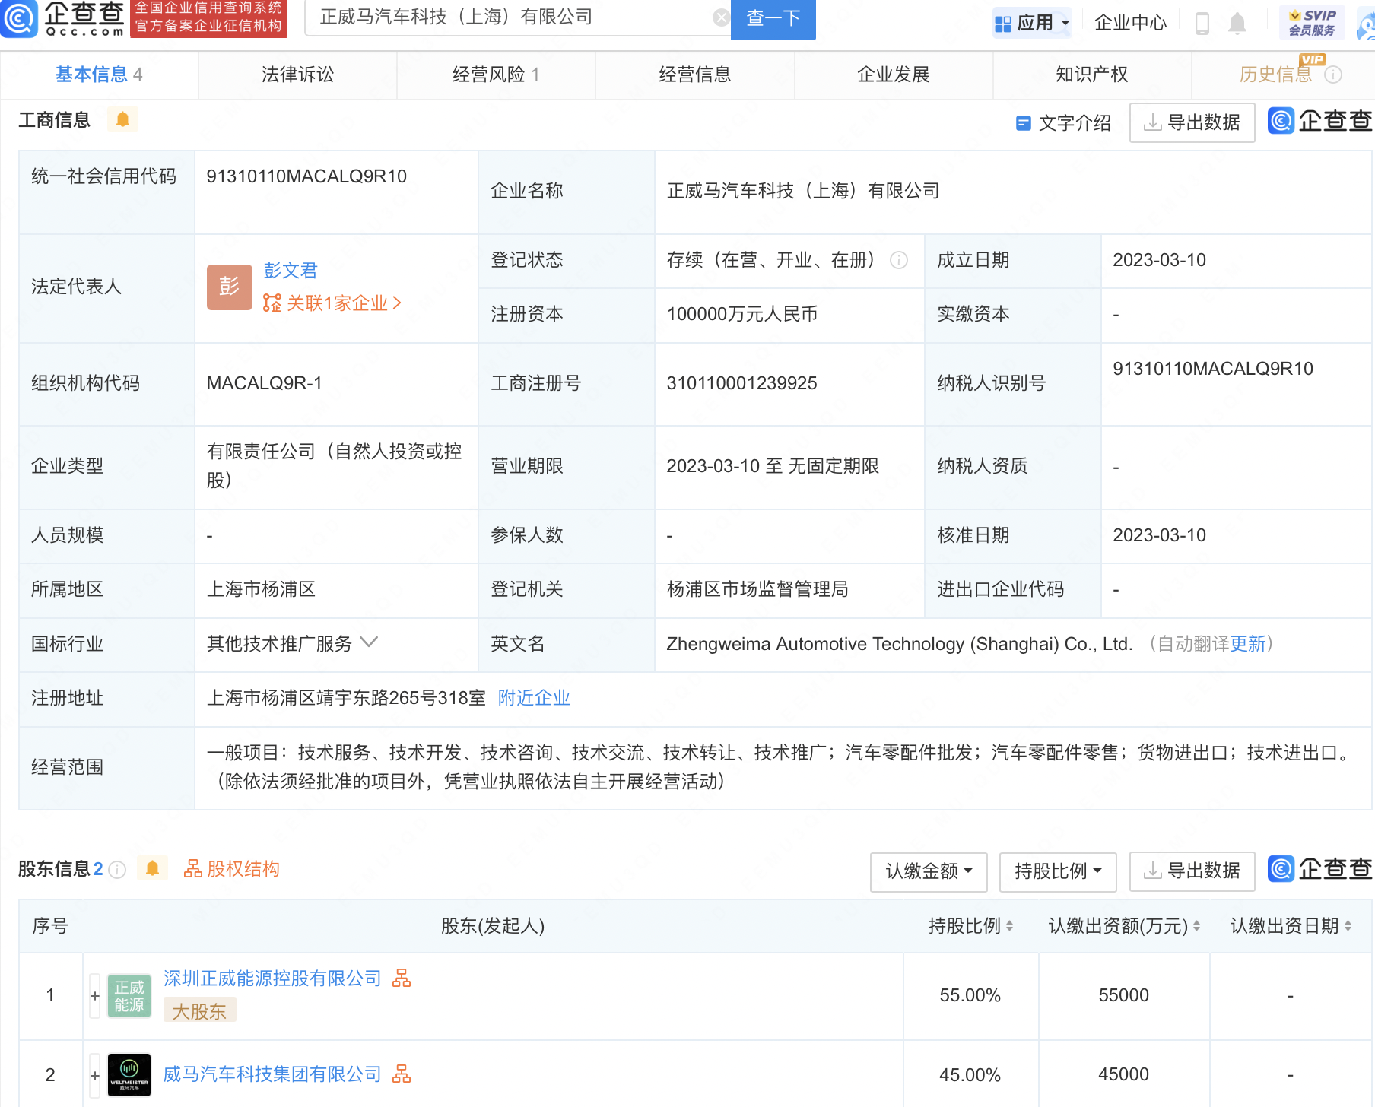
Task: Click the equity chart icon beside 威马汽车科技集团有限公司
Action: pyautogui.click(x=403, y=1074)
